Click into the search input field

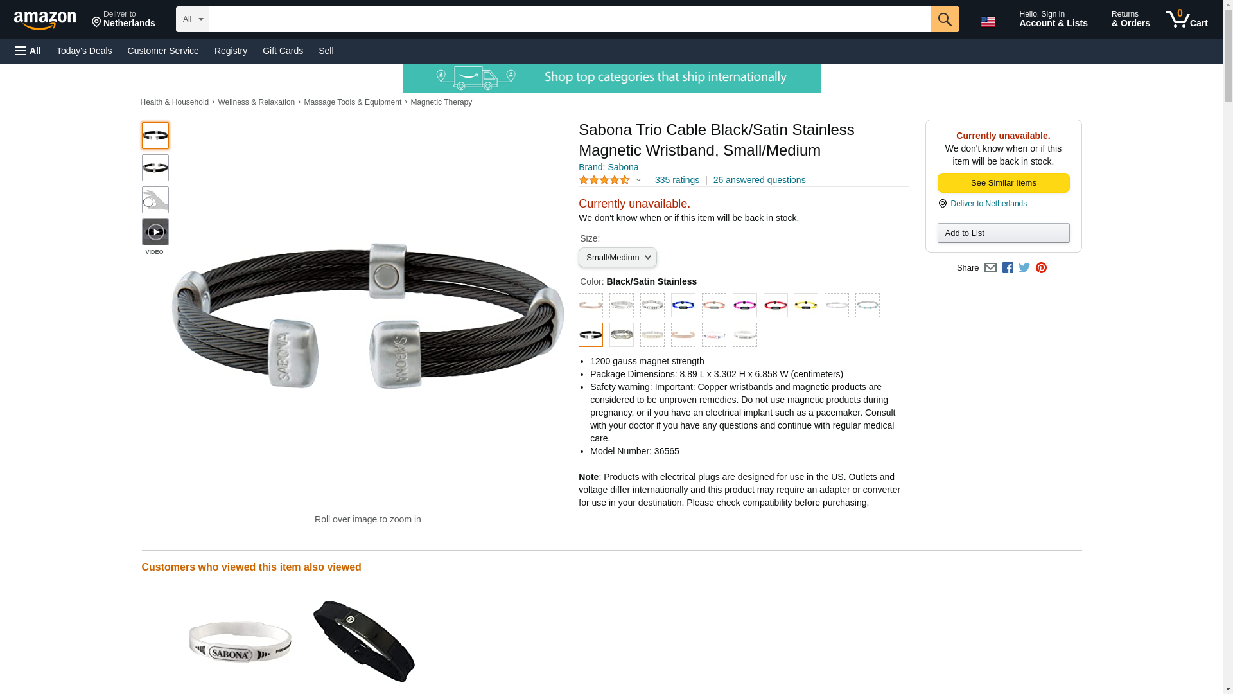pos(569,19)
